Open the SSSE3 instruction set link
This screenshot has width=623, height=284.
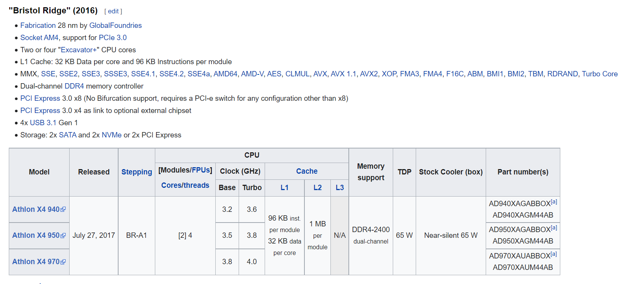tap(115, 74)
